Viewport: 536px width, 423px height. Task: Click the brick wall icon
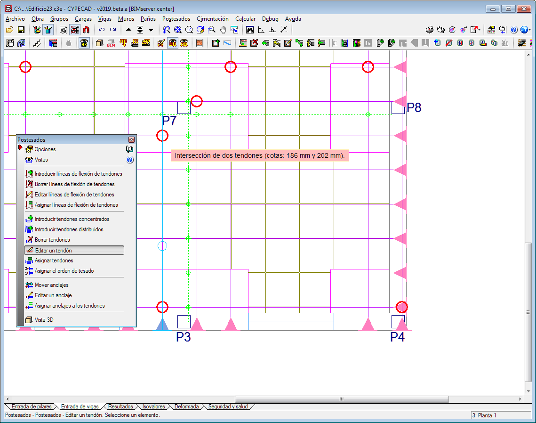[200, 43]
